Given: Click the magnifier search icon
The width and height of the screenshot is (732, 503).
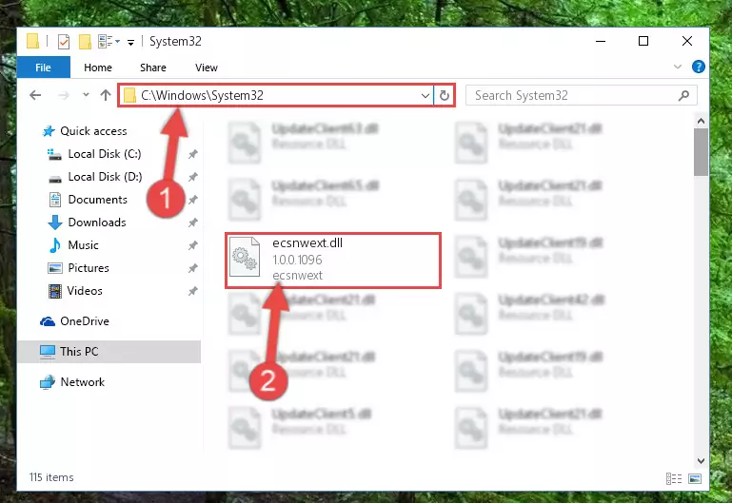Looking at the screenshot, I should (683, 96).
